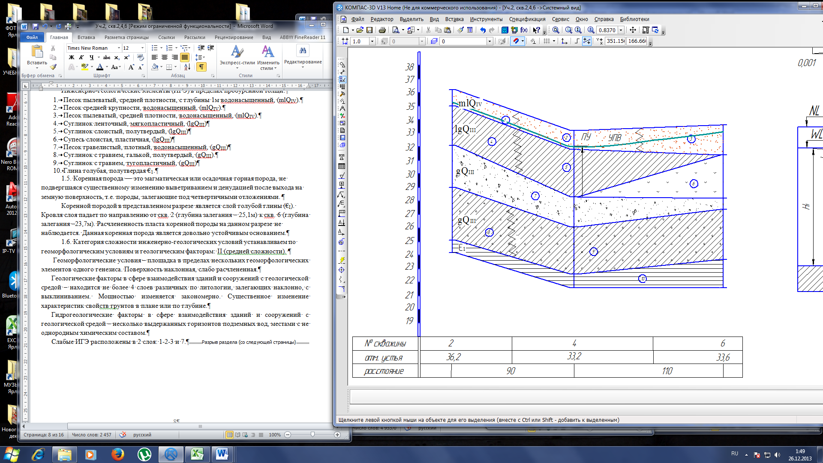Click the yellow text highlight color button
This screenshot has width=823, height=463.
(84, 67)
